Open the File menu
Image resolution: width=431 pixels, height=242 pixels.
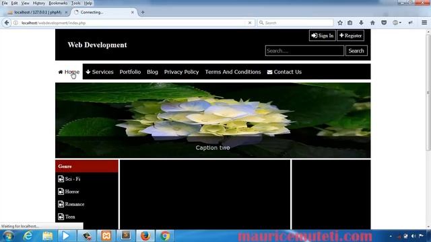click(x=5, y=3)
